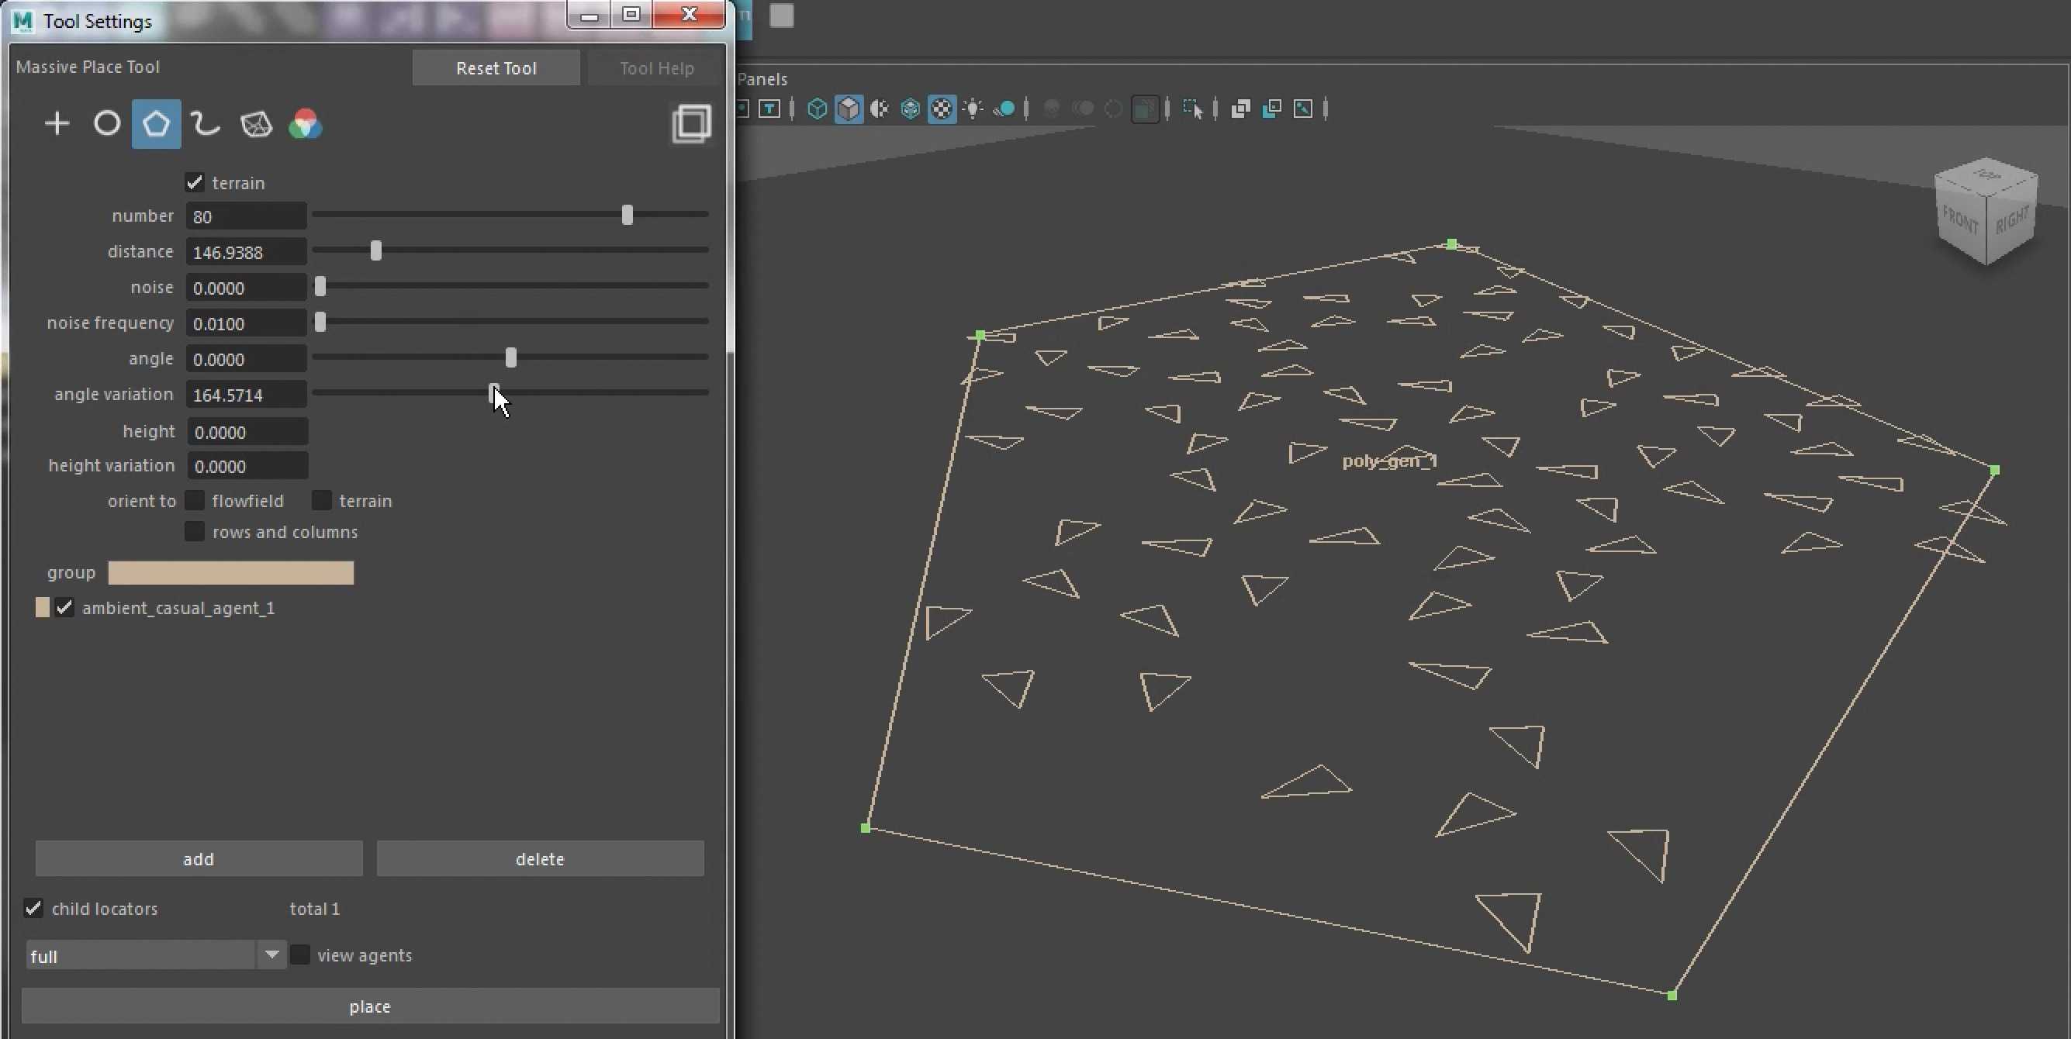Enable orient to flowfield

[195, 501]
